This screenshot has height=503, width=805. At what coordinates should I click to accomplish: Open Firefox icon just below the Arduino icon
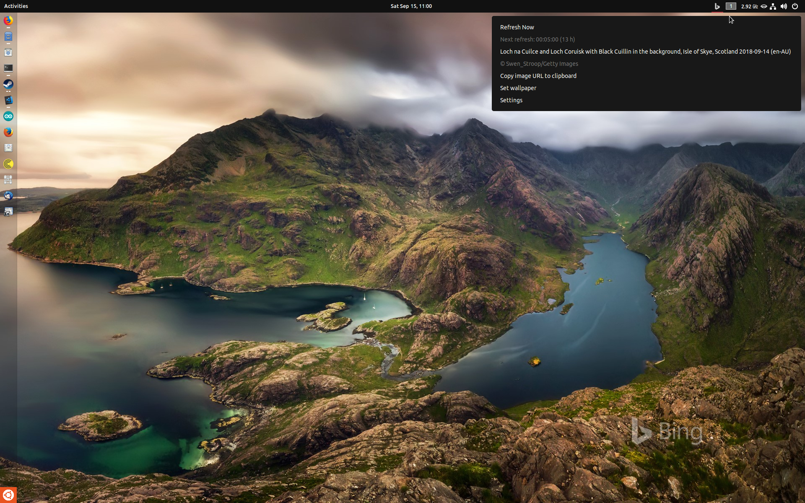coord(8,132)
